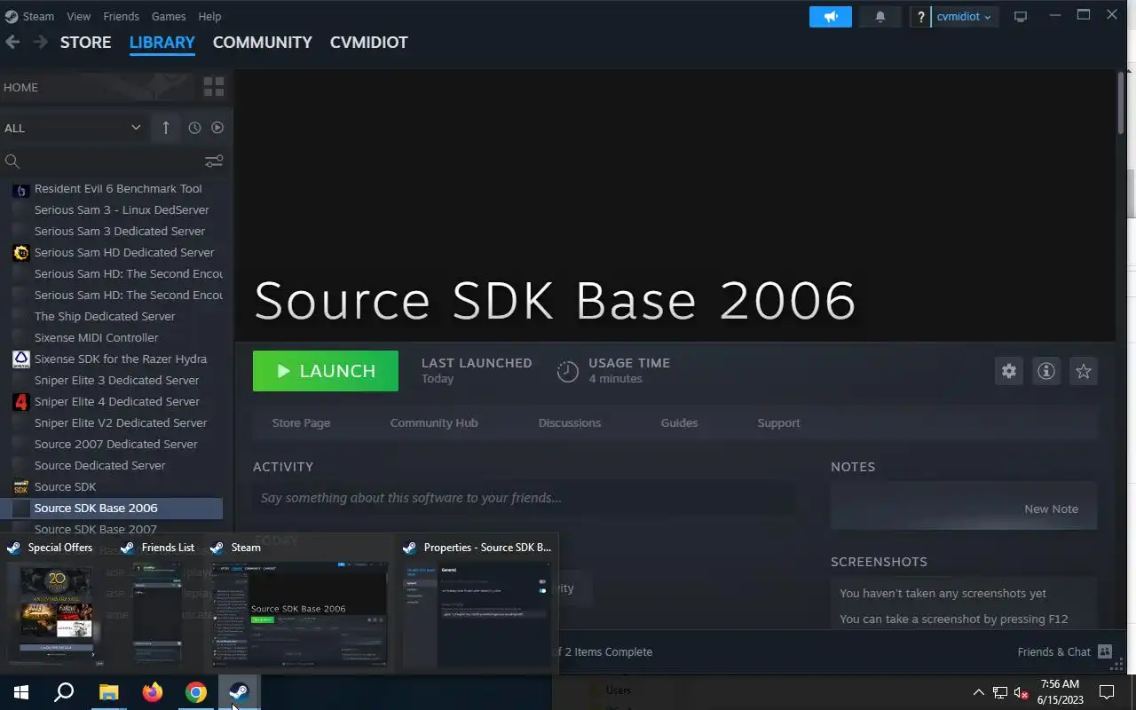Open the Friends menu

pyautogui.click(x=121, y=16)
